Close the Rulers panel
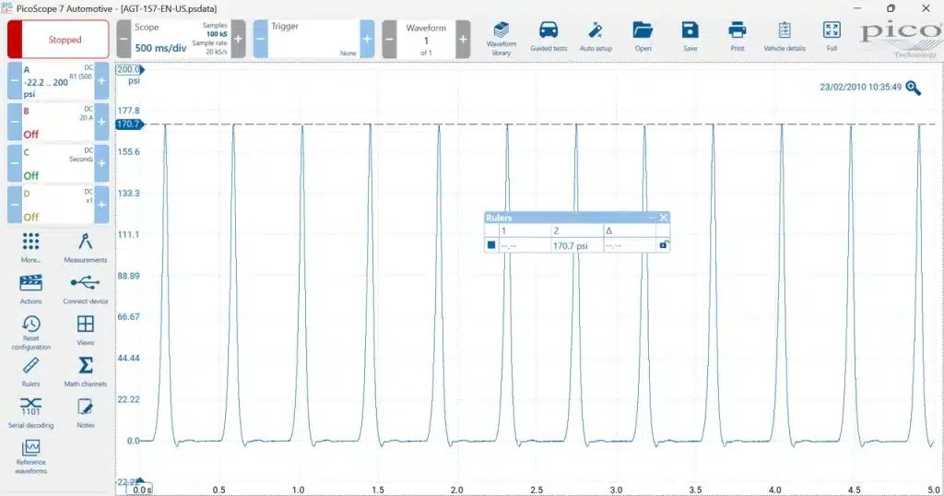 pos(664,218)
